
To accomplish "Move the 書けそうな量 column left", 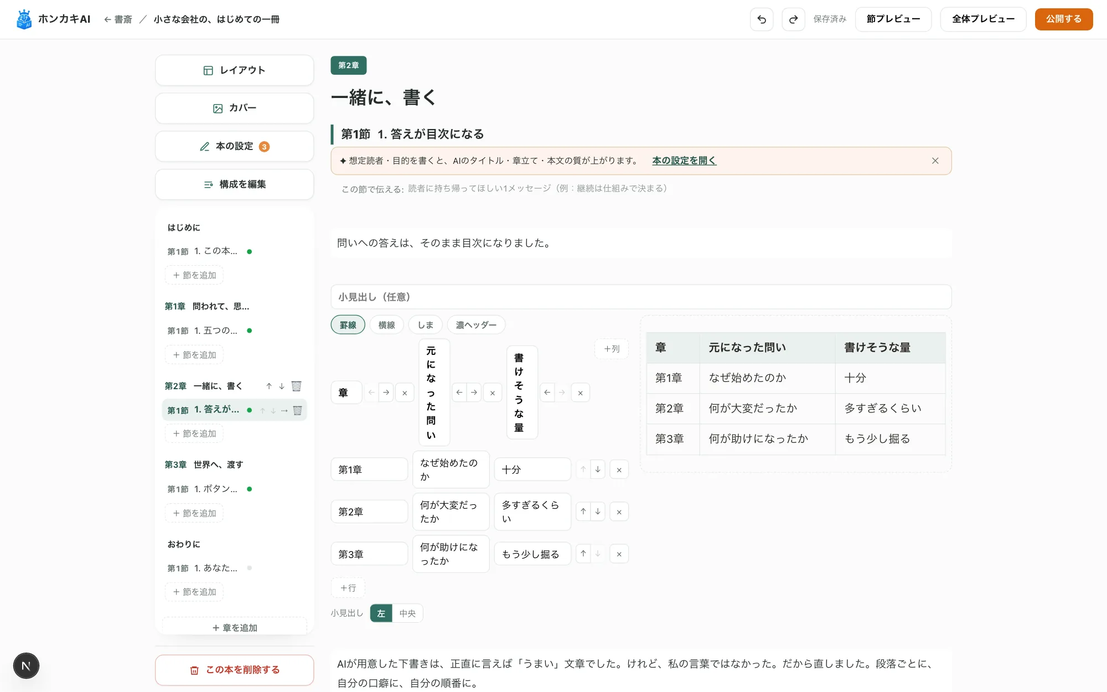I will tap(547, 393).
